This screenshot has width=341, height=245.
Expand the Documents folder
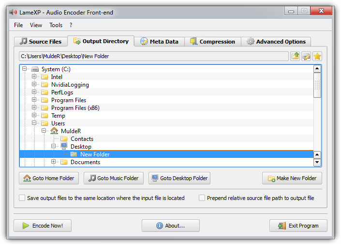53,162
